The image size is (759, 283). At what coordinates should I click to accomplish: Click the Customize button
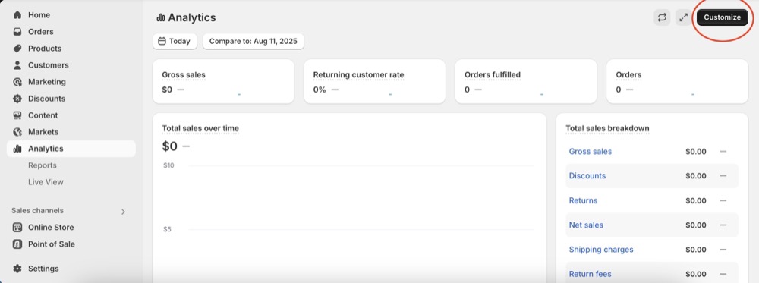(723, 17)
